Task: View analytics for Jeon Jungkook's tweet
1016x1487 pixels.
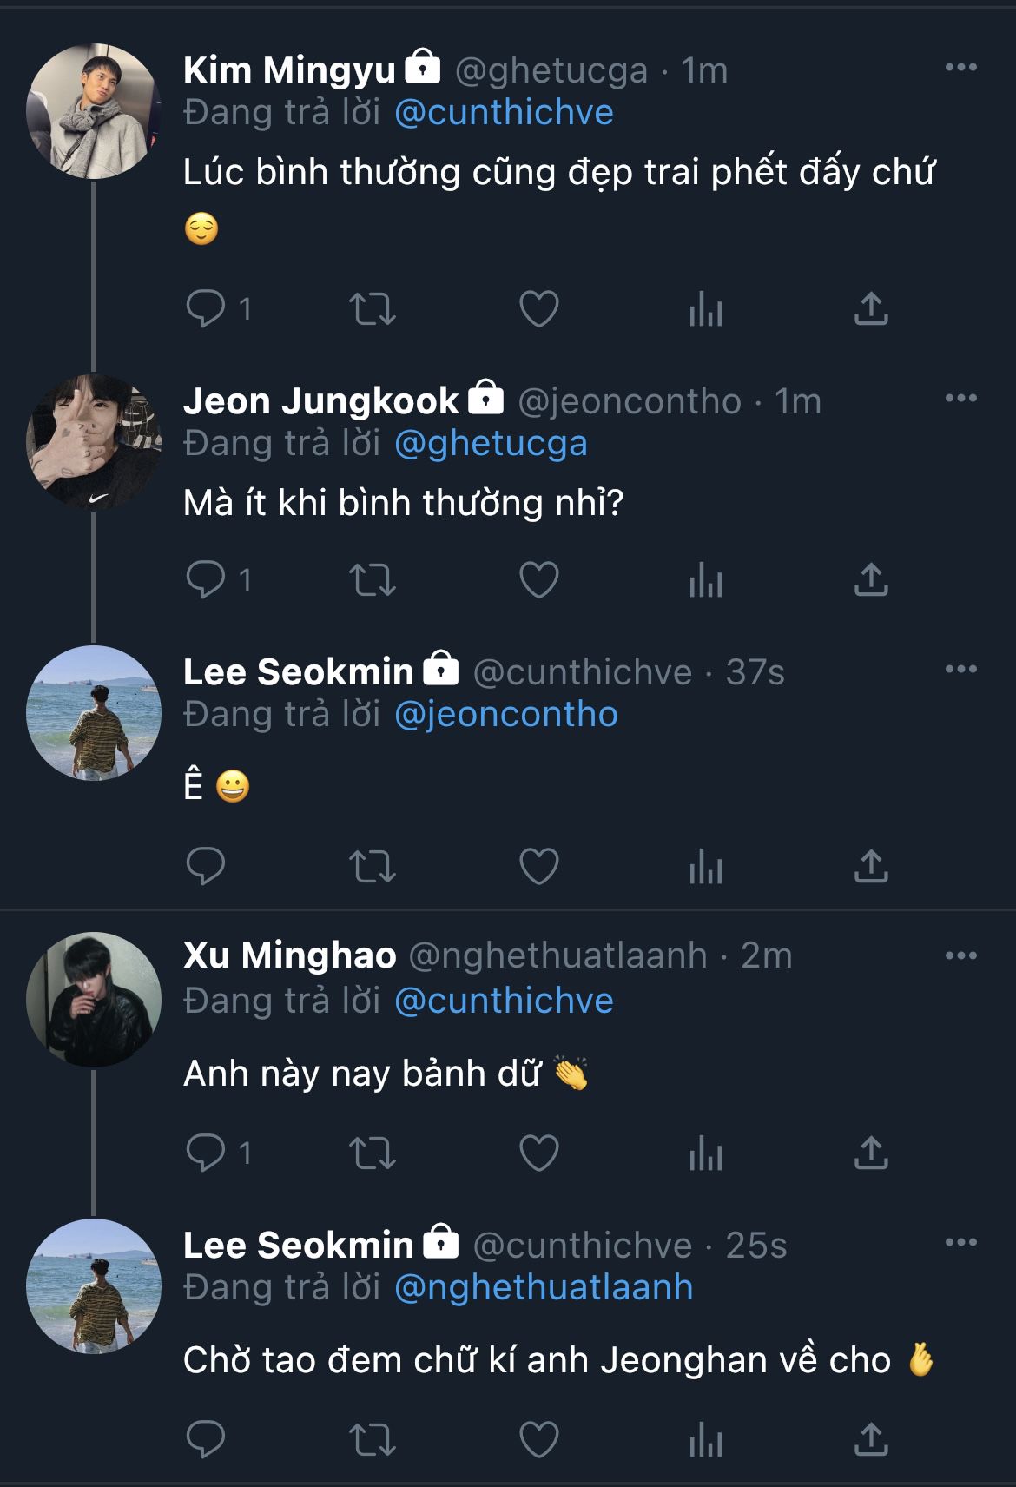Action: (x=706, y=579)
